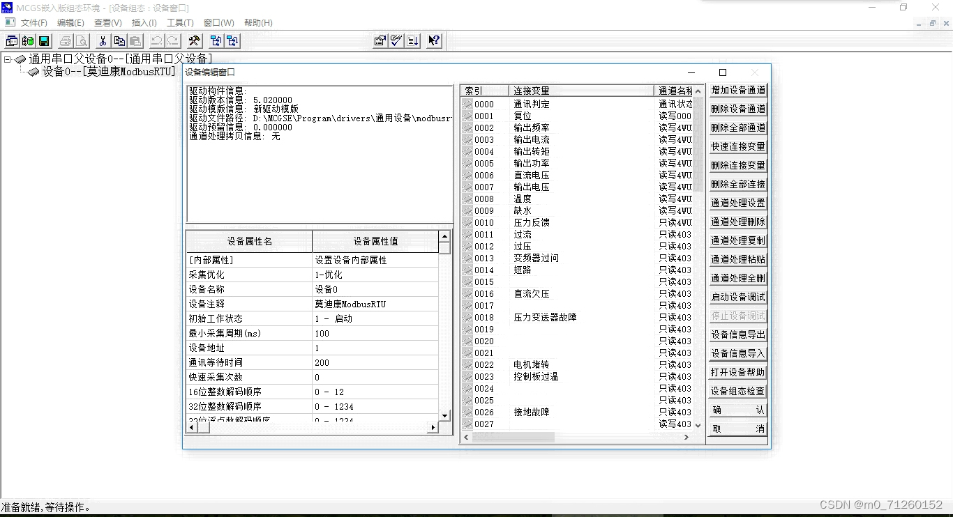
Task: Open the device toolbox hammer icon
Action: [x=195, y=41]
